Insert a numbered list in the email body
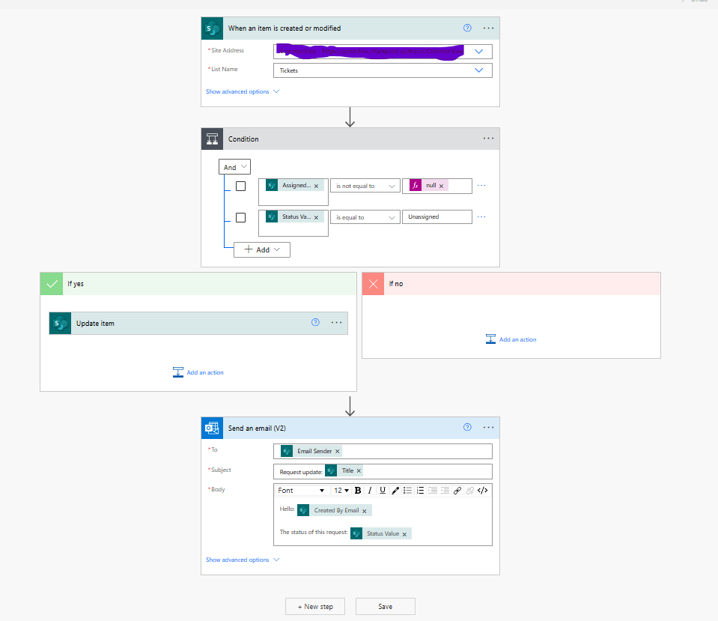 click(x=419, y=490)
